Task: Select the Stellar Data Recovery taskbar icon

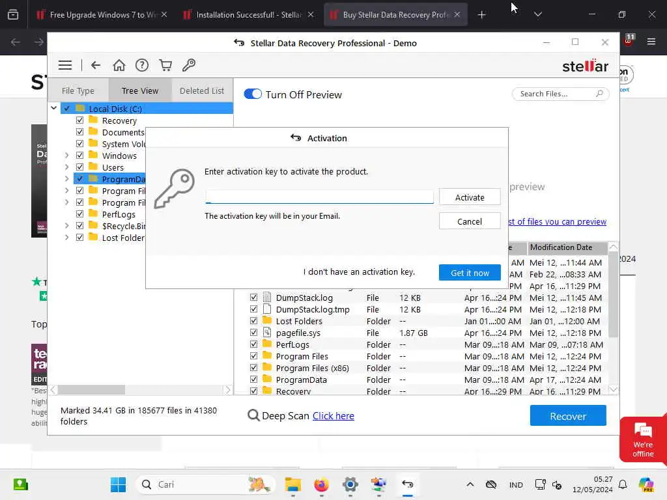Action: pos(408,484)
